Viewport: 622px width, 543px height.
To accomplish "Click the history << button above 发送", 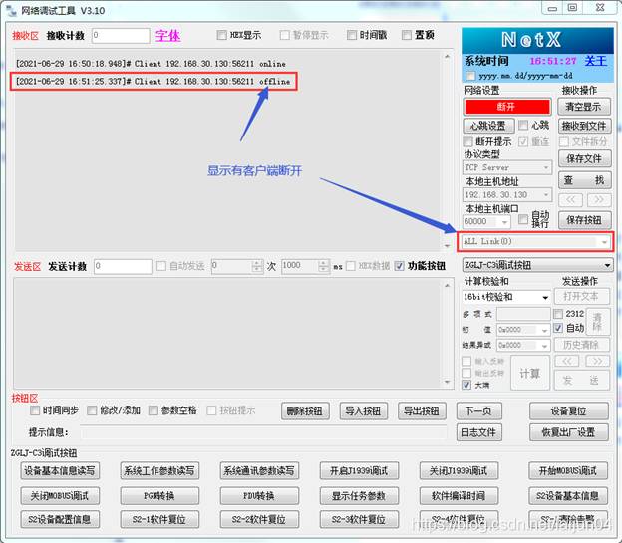I will 566,361.
